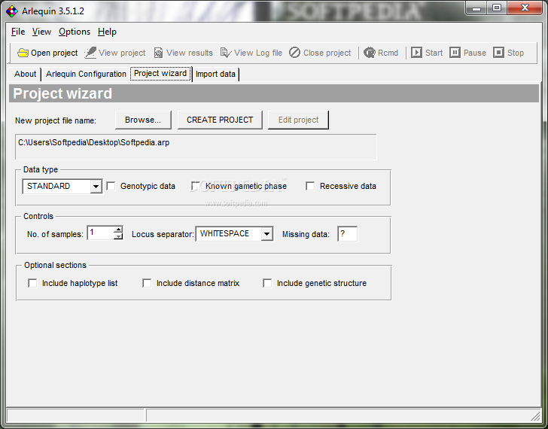This screenshot has width=548, height=429.
Task: Click the window resize grip corner
Action: tap(536, 415)
